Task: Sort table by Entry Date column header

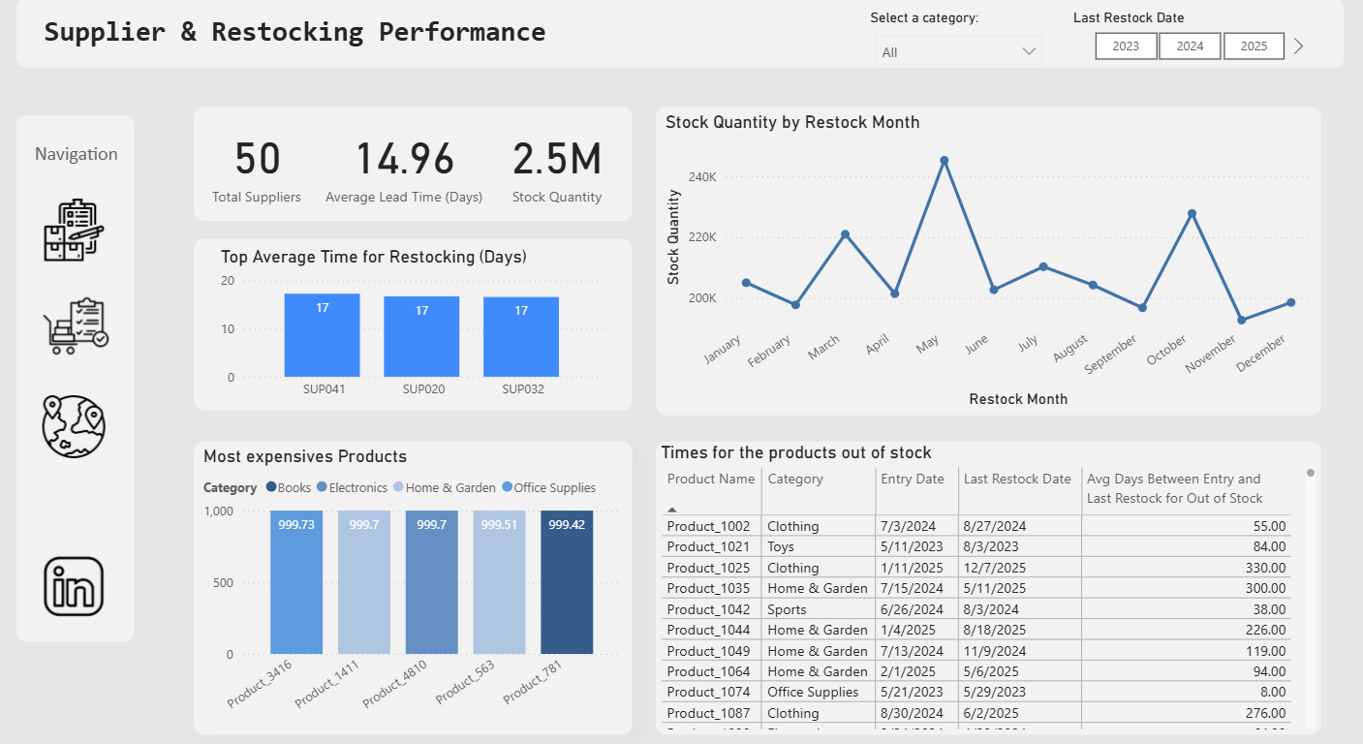Action: (x=913, y=479)
